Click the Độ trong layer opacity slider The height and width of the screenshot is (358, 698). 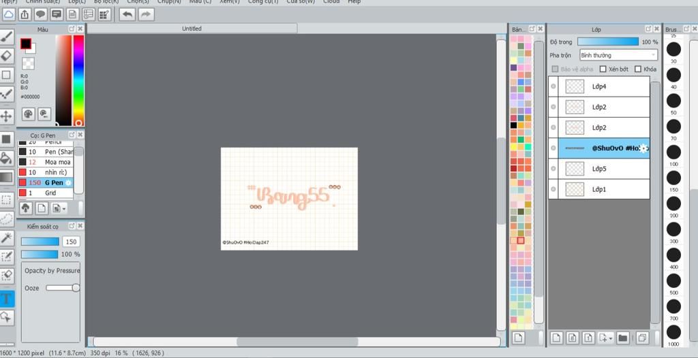tap(607, 42)
